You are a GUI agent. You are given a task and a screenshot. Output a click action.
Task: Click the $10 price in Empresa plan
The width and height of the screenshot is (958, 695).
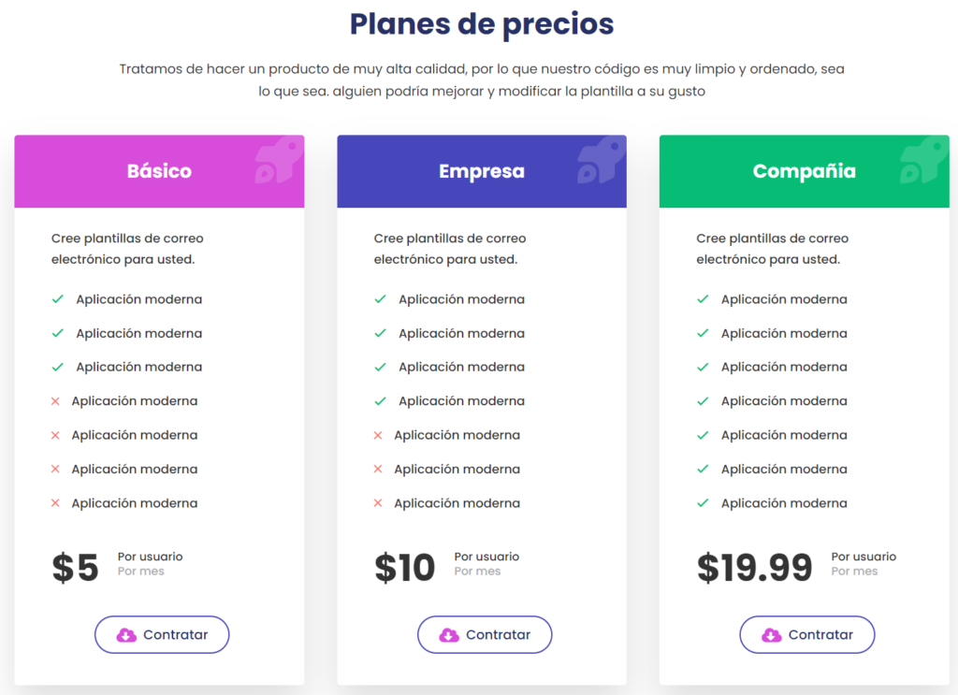pos(405,568)
